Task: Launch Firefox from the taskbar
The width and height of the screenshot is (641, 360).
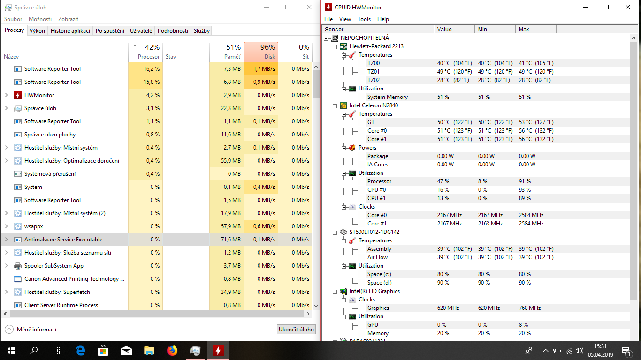Action: (x=172, y=351)
